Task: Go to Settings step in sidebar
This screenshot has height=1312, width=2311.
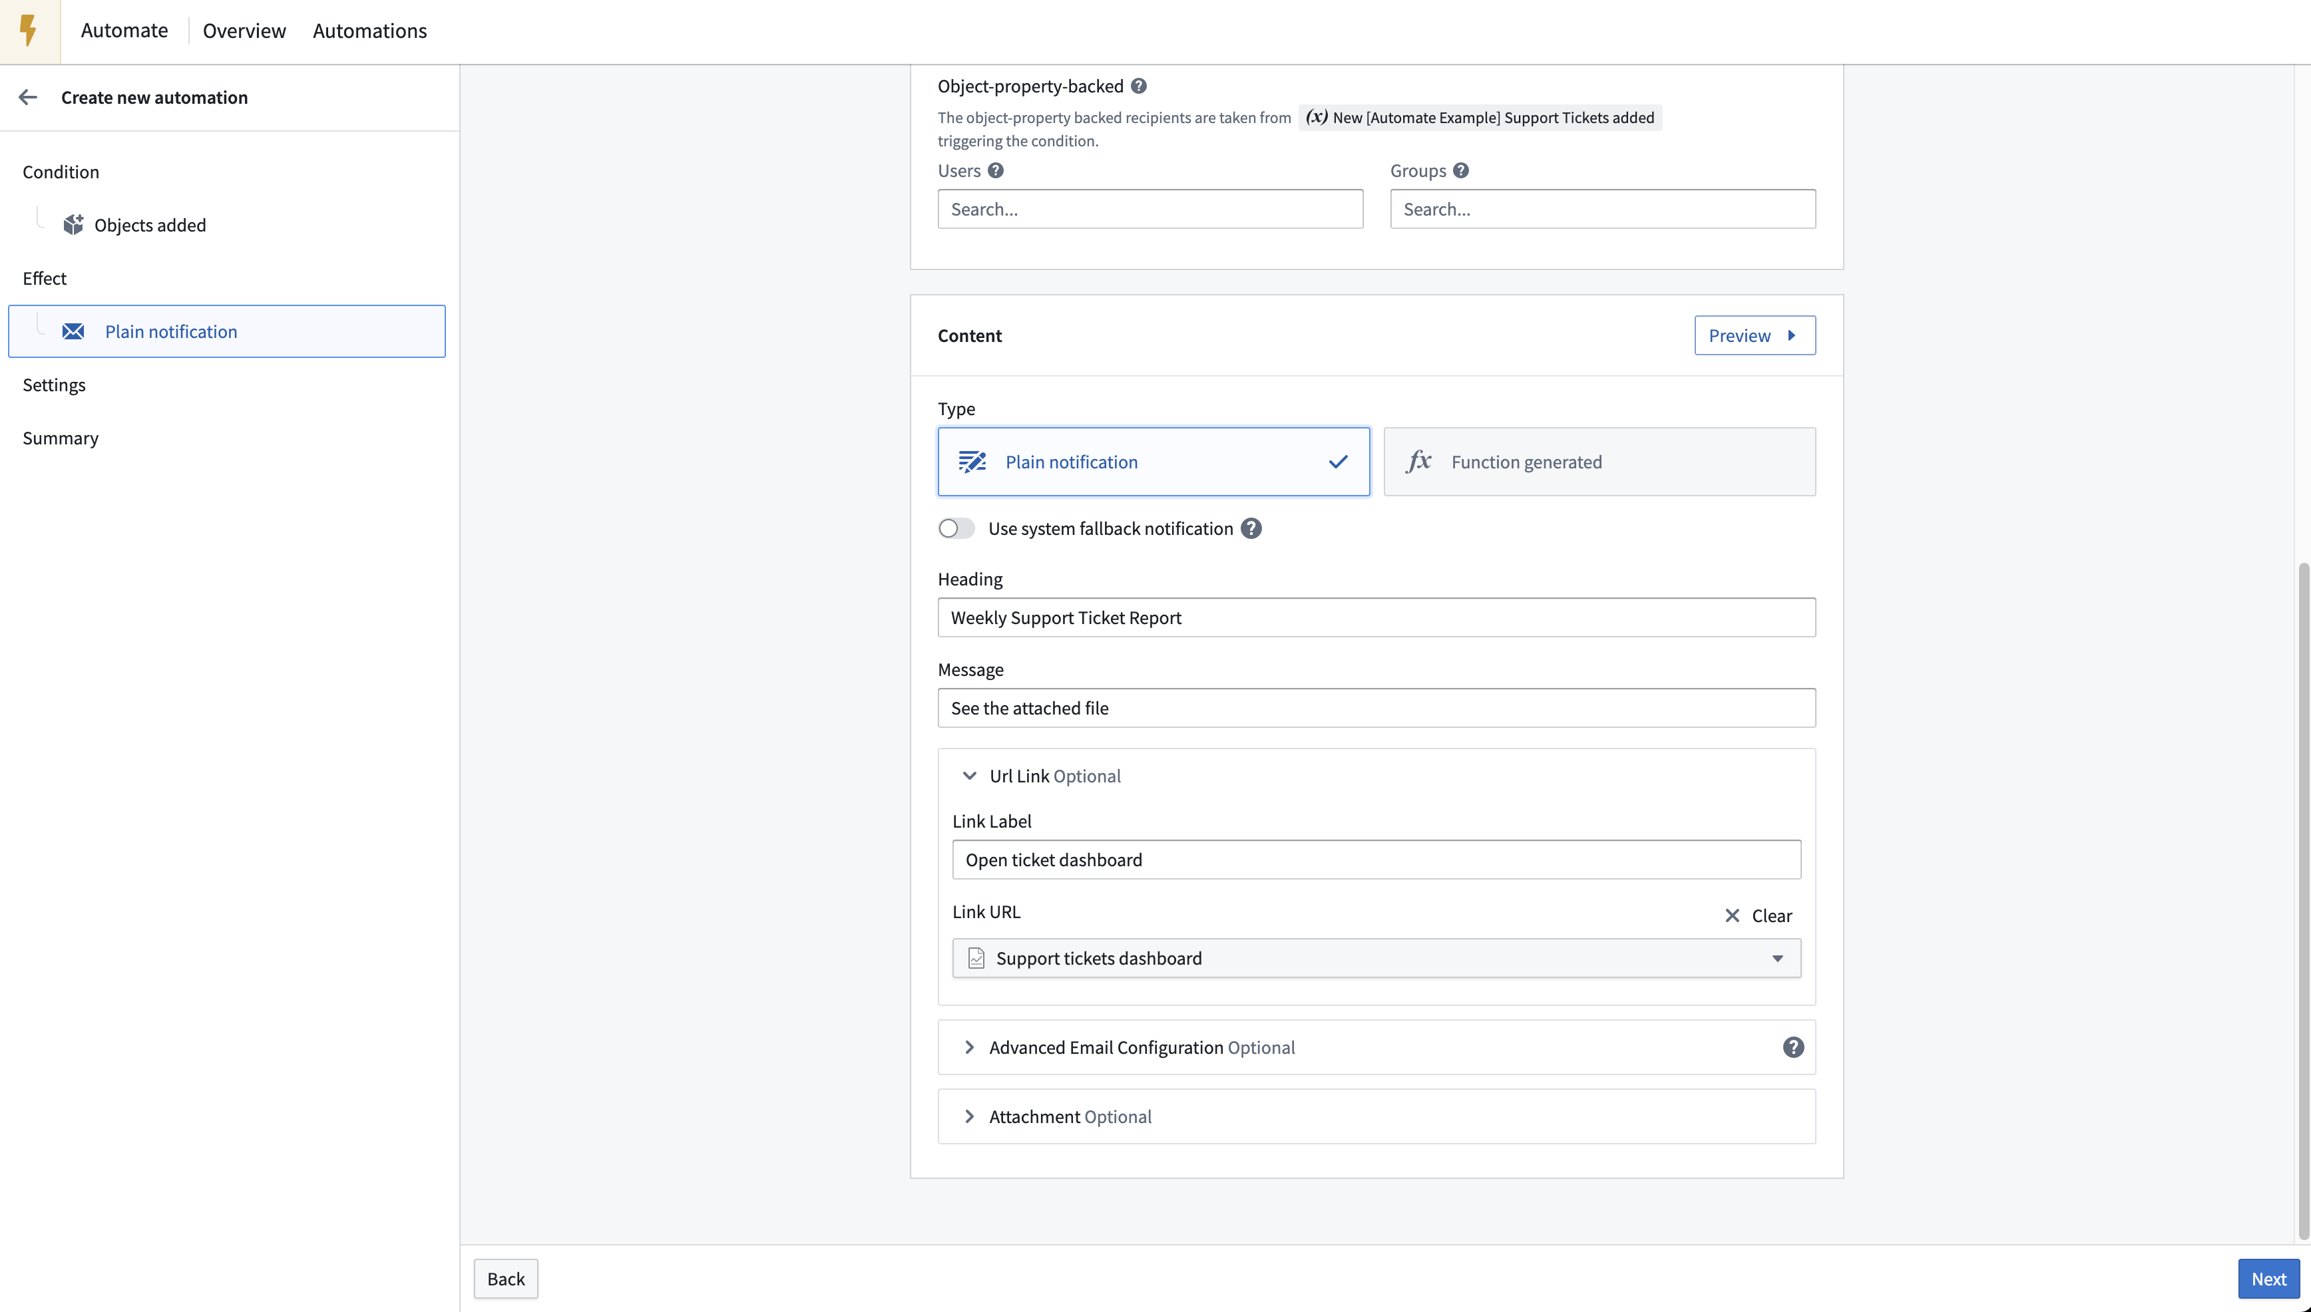Action: coord(54,385)
